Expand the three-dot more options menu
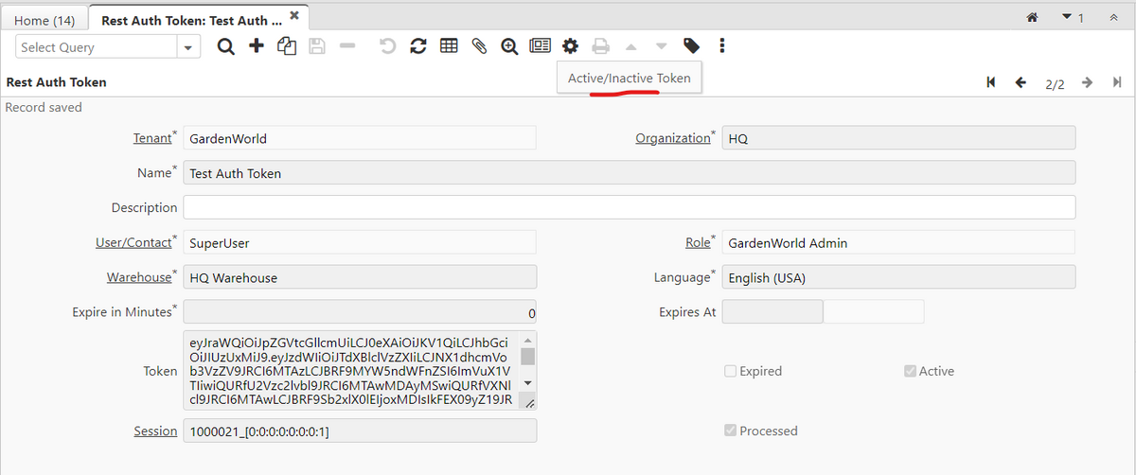This screenshot has height=475, width=1136. click(722, 46)
